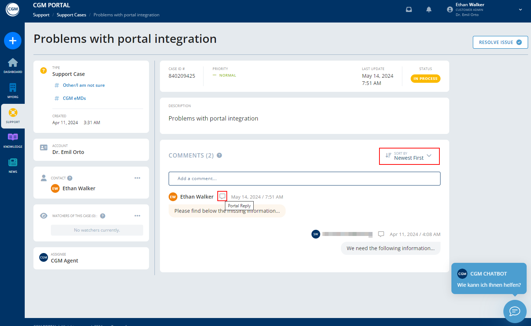Screen dimensions: 531x326
Task: Open Knowledge in the sidebar
Action: pos(13,140)
